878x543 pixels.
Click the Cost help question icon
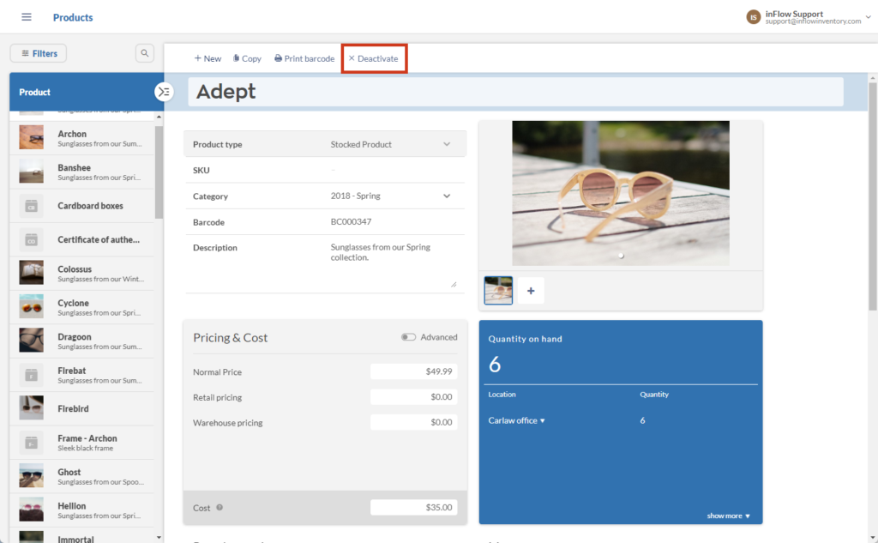click(x=219, y=507)
